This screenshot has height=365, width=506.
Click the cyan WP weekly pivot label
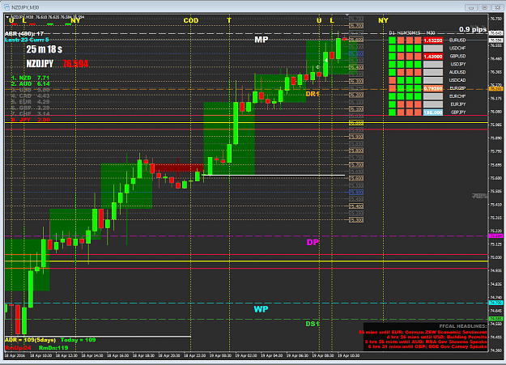(x=261, y=309)
